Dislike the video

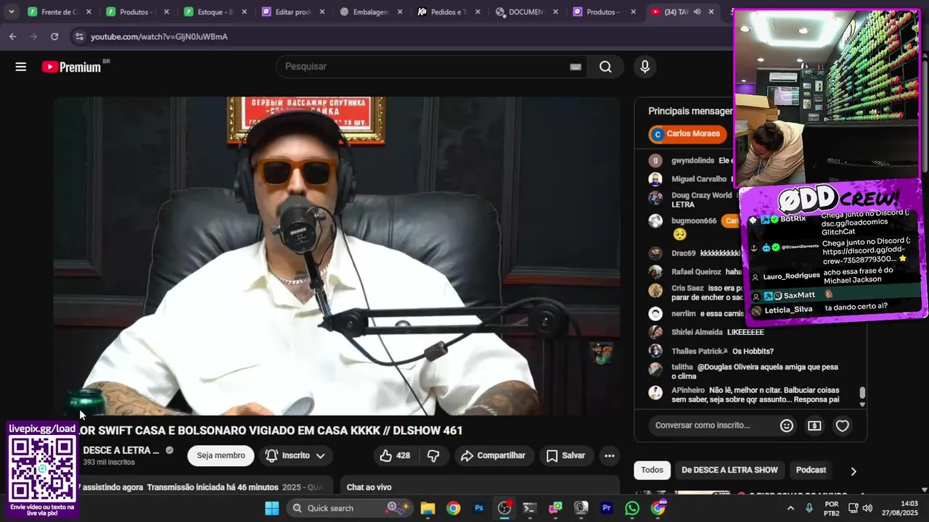pyautogui.click(x=433, y=455)
